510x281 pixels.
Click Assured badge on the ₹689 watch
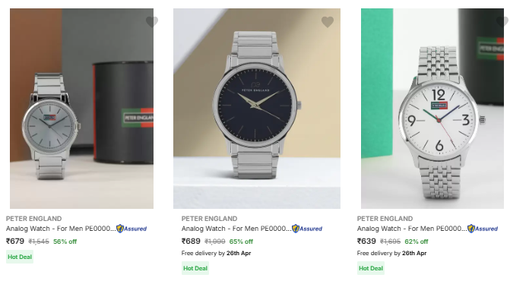[x=307, y=229]
